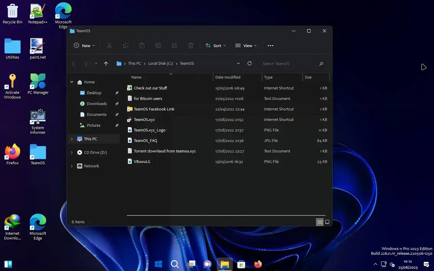The width and height of the screenshot is (434, 271).
Task: Open the See more ellipsis menu
Action: 270,46
